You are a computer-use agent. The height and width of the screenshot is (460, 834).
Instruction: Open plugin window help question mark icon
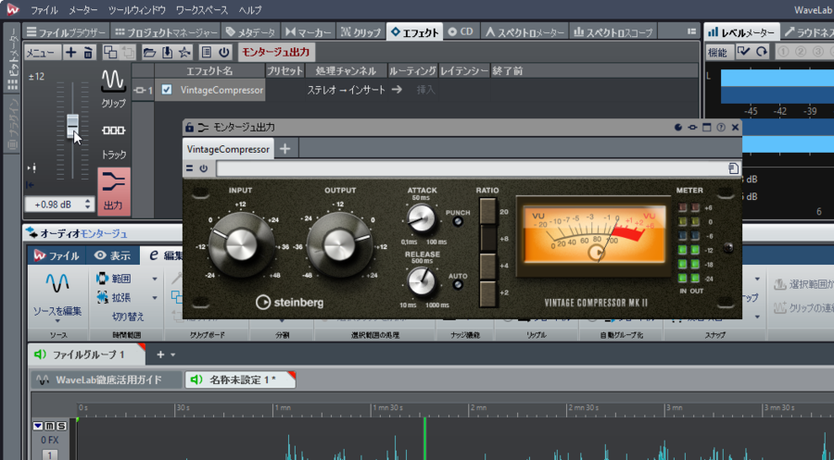tap(721, 128)
